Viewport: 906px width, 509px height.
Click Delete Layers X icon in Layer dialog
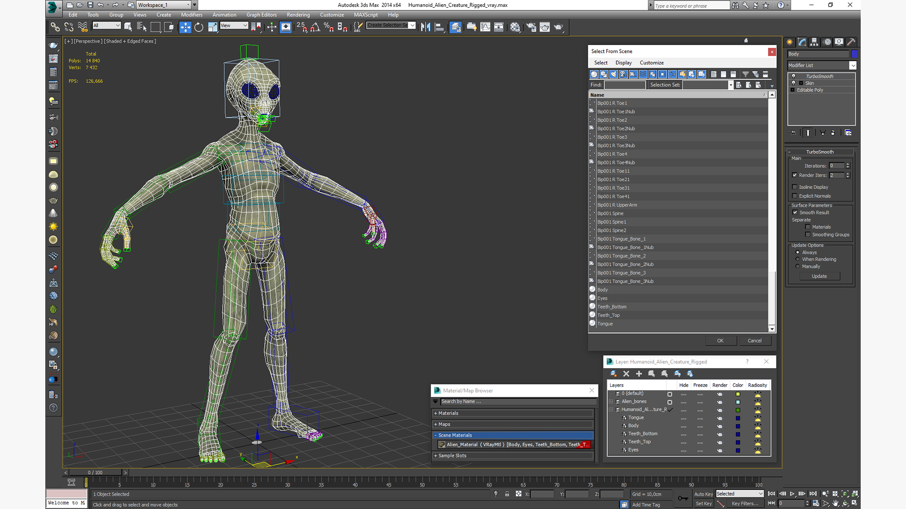(x=626, y=374)
